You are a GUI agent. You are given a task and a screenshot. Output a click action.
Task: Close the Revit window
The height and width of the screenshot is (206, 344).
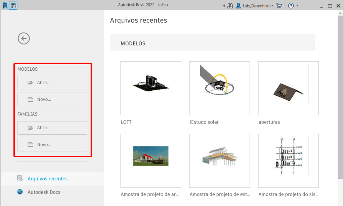338,6
